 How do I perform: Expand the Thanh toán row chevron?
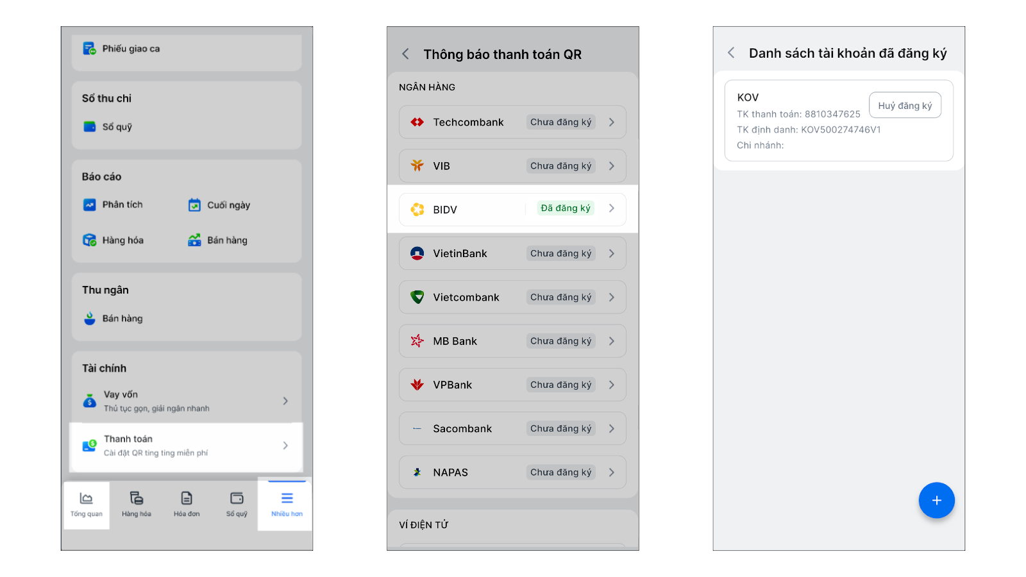point(285,446)
